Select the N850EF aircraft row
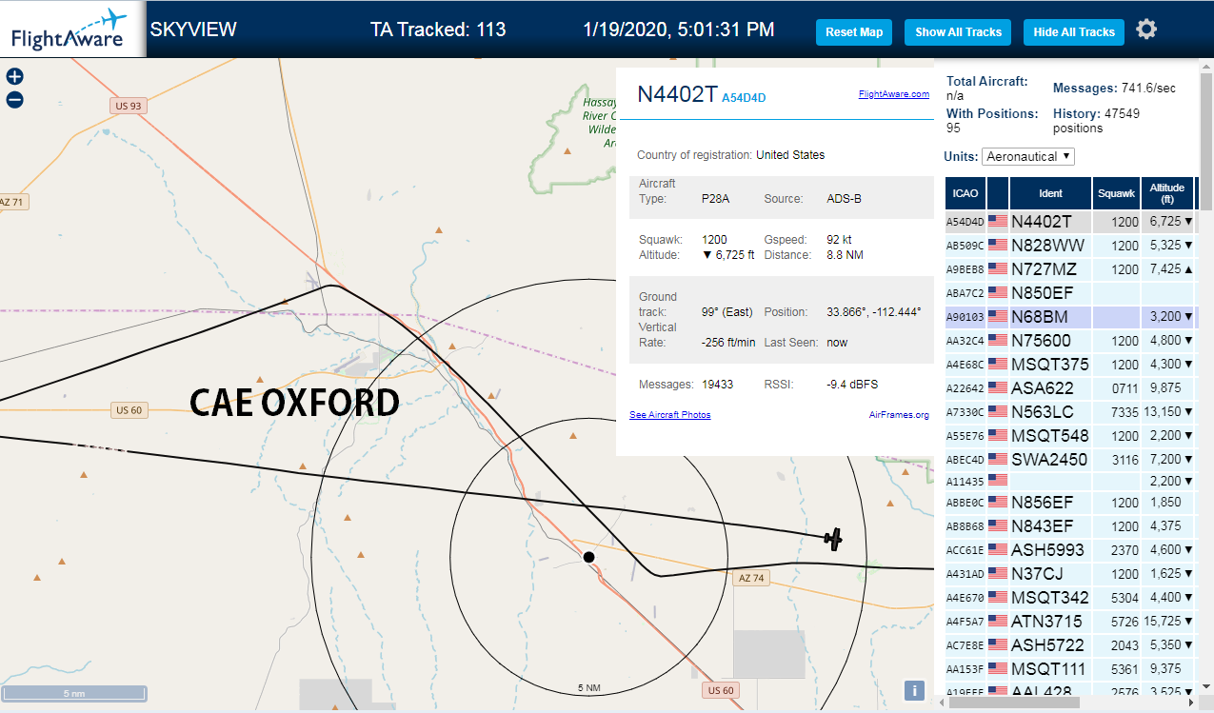This screenshot has width=1214, height=713. [x=1071, y=293]
